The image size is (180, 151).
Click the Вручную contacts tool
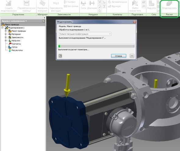click(x=114, y=6)
